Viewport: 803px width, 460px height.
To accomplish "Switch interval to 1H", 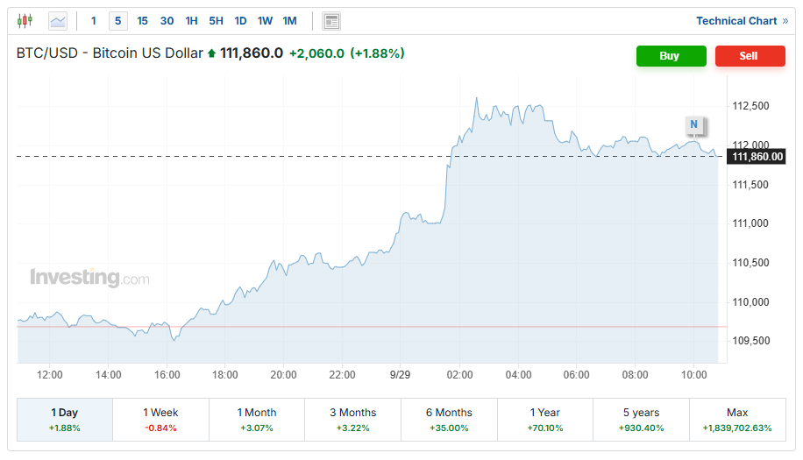I will pyautogui.click(x=191, y=21).
